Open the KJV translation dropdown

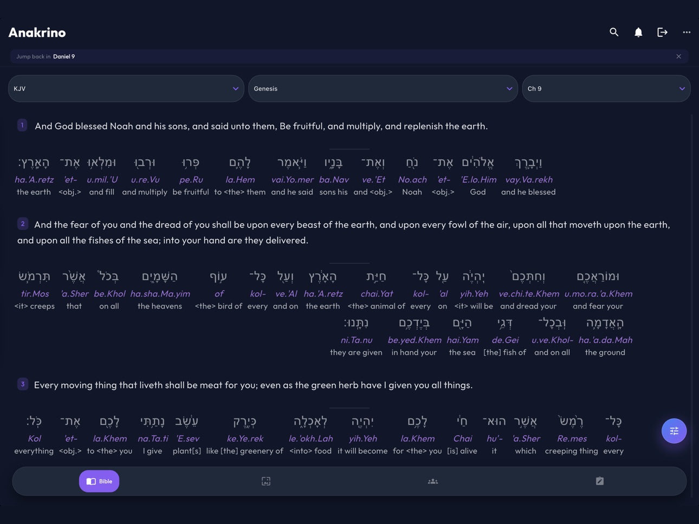126,89
